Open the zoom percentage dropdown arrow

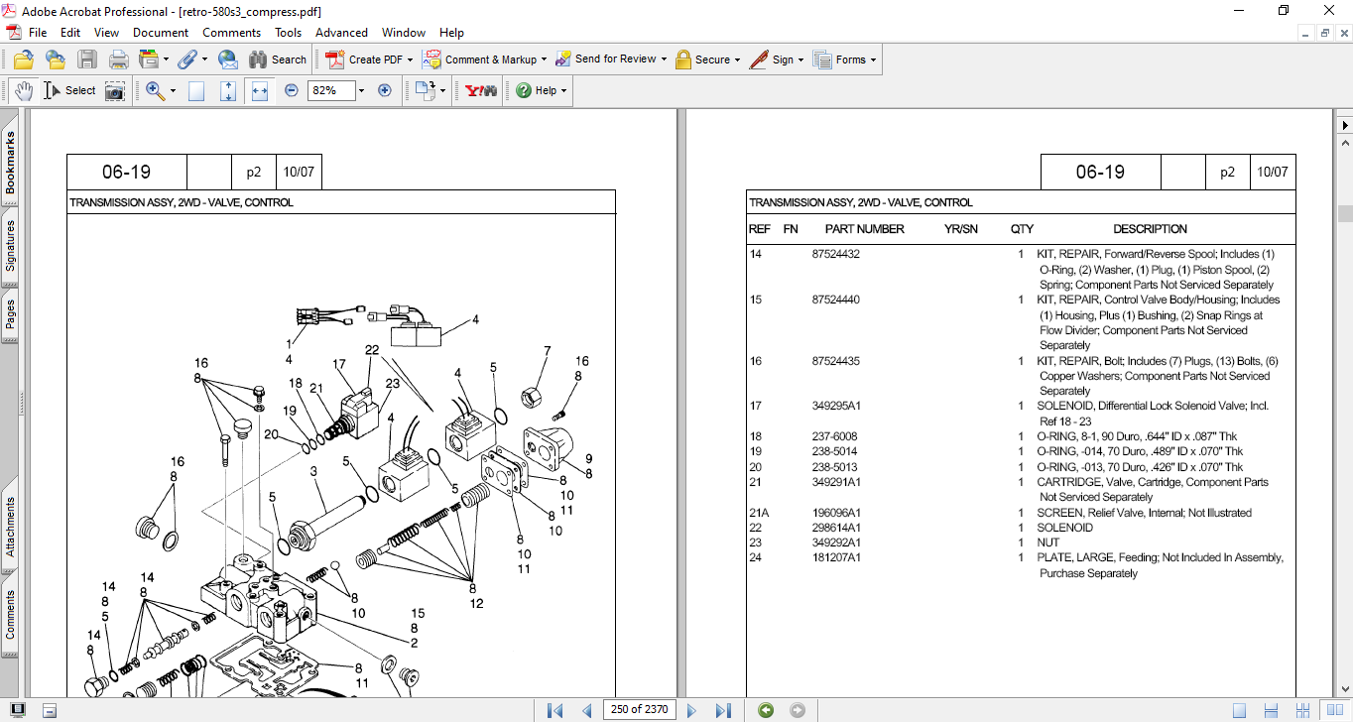coord(361,90)
